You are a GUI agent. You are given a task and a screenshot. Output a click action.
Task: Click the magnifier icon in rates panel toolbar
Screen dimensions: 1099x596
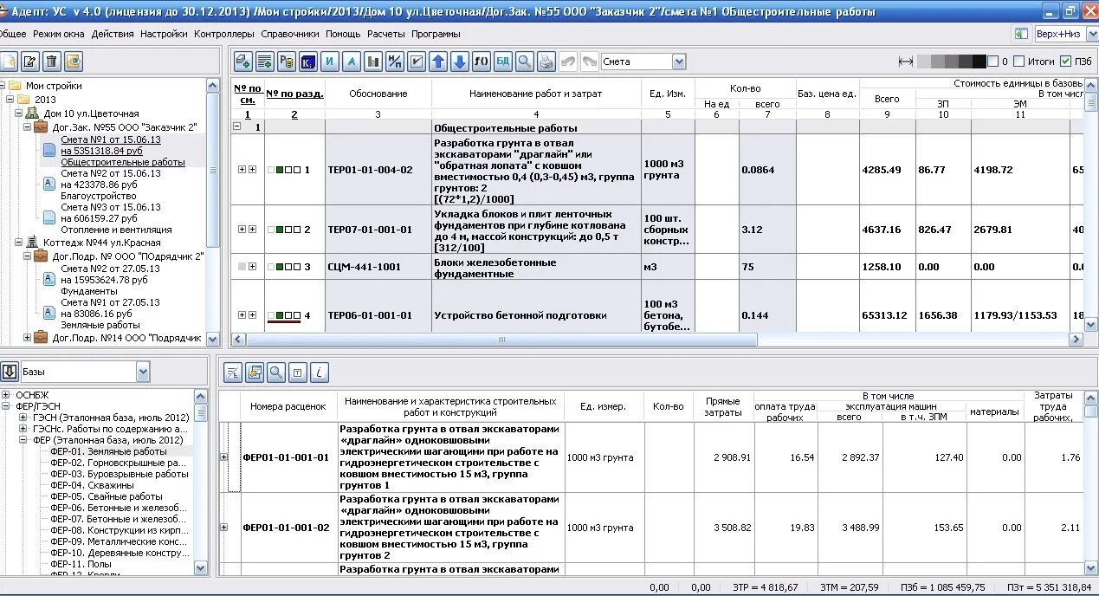[276, 372]
